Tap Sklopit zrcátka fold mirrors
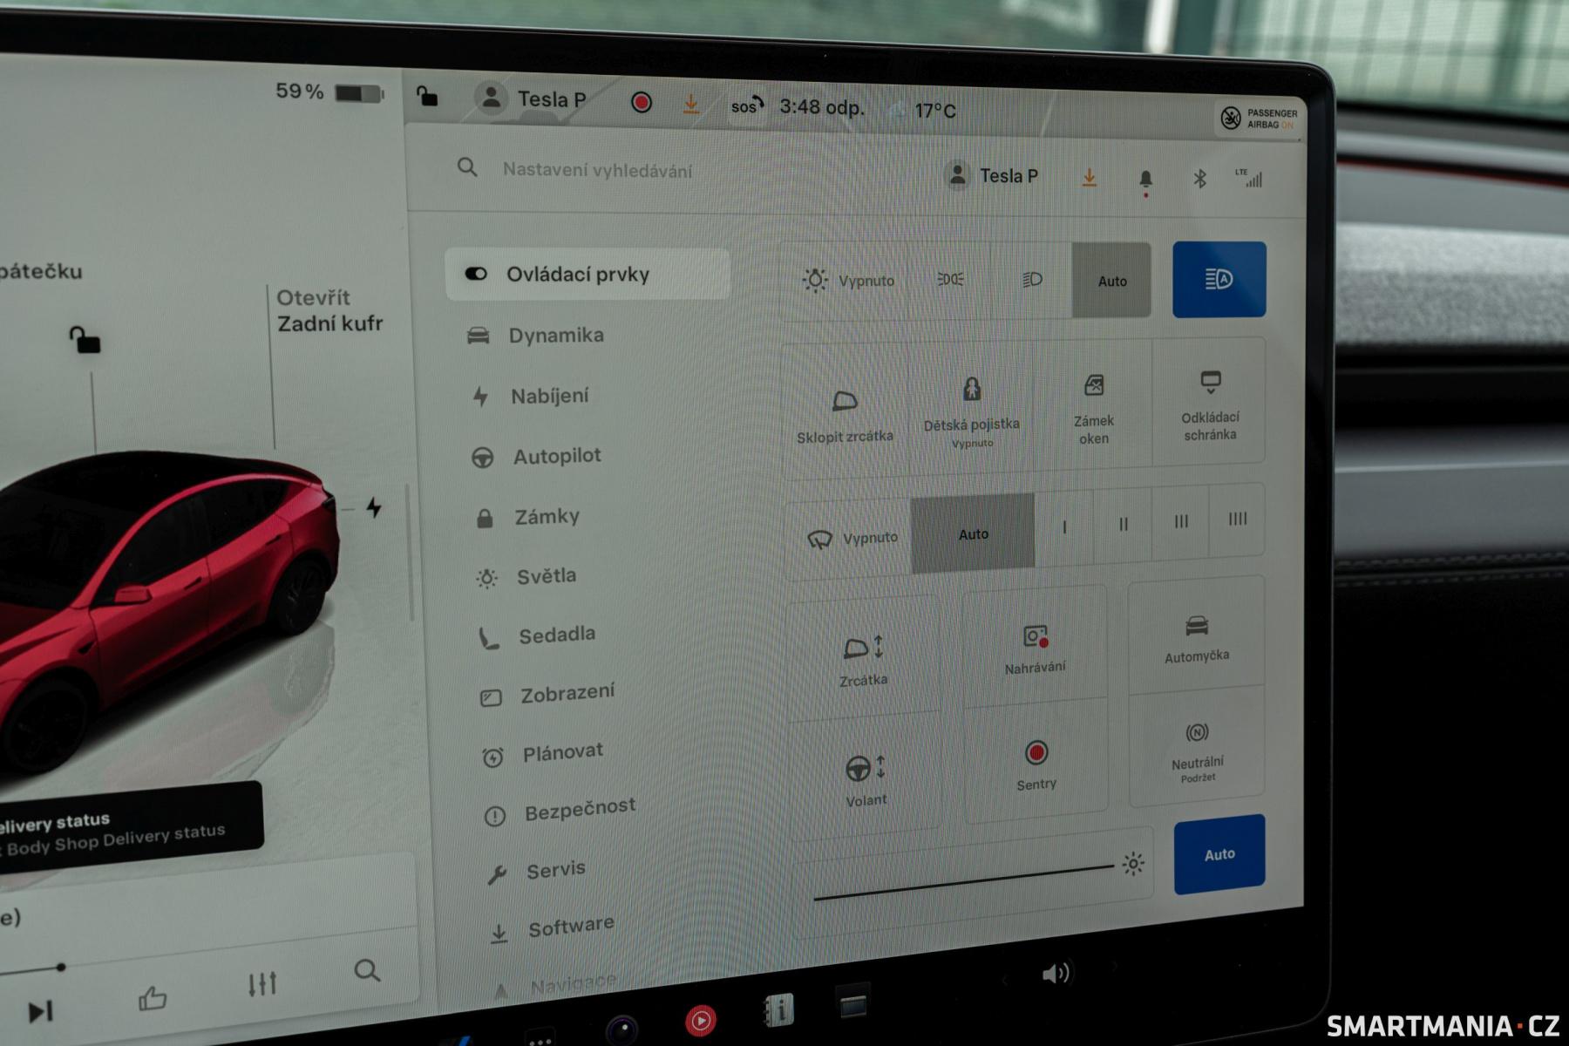Viewport: 1569px width, 1046px height. coord(845,415)
